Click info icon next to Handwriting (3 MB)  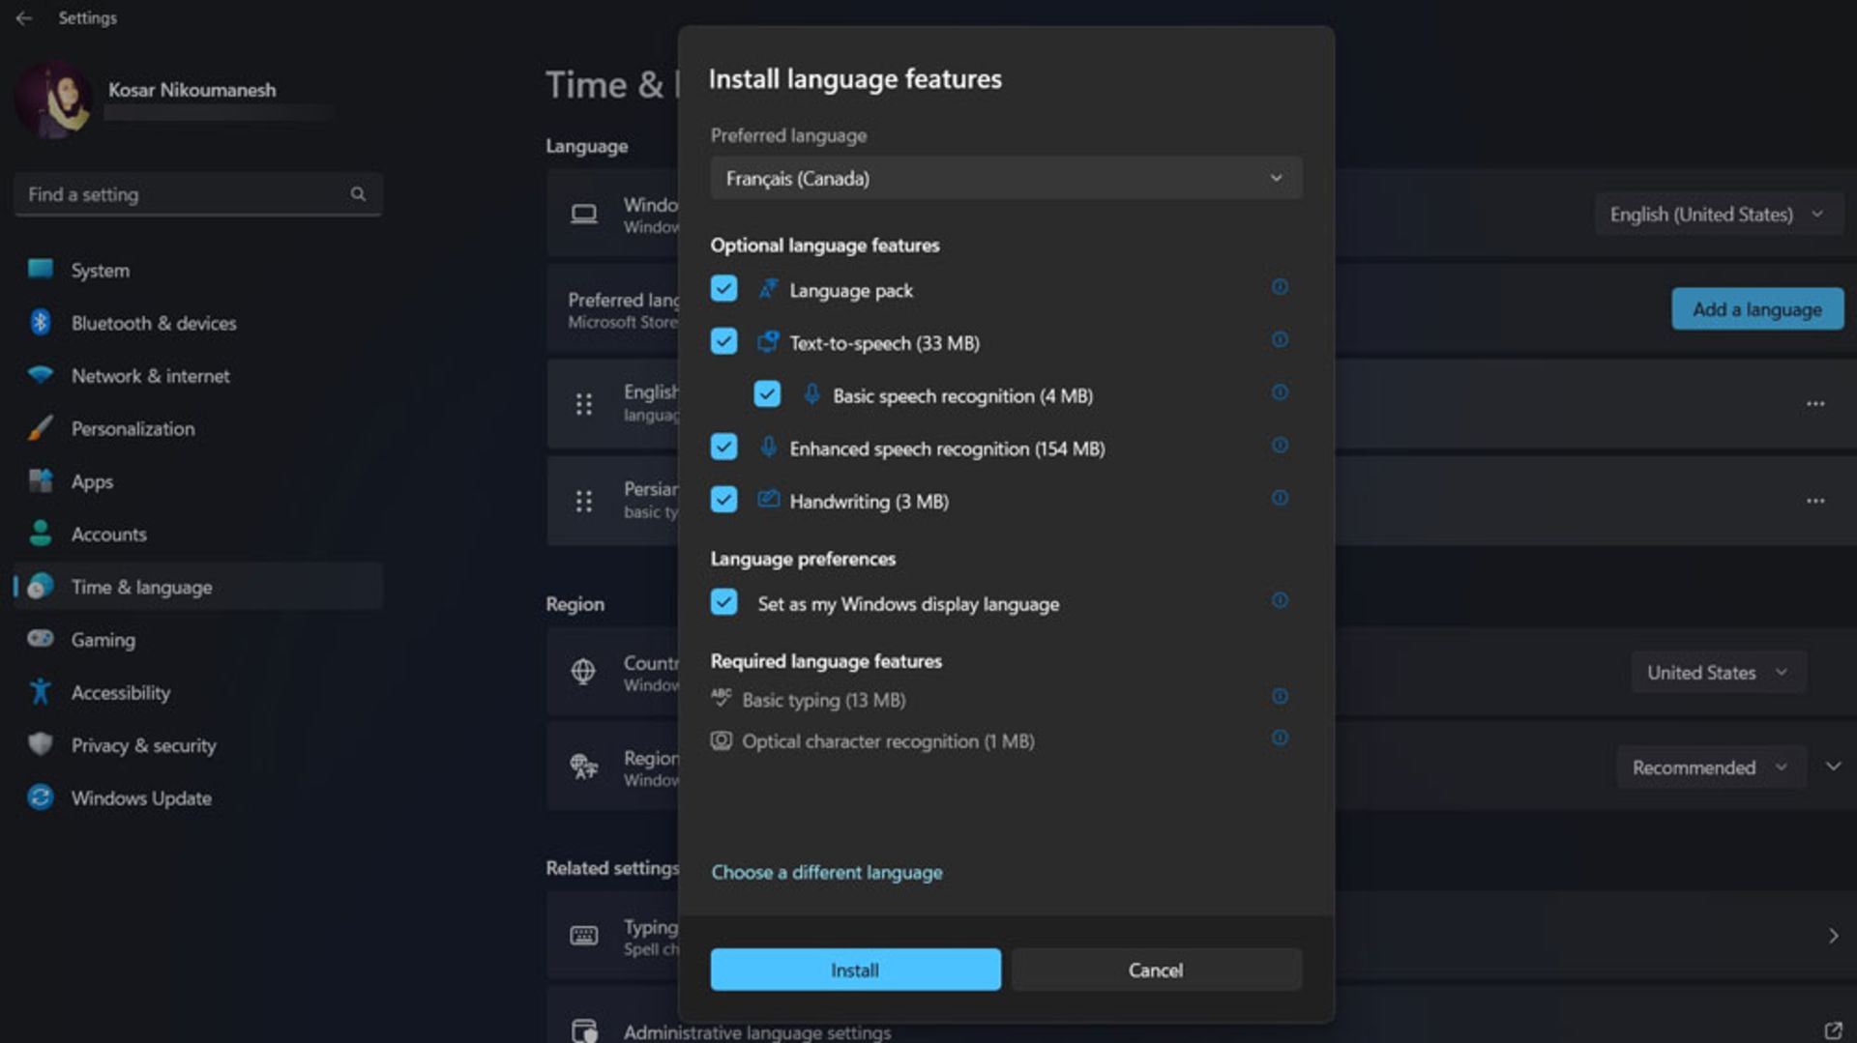[x=1279, y=498]
